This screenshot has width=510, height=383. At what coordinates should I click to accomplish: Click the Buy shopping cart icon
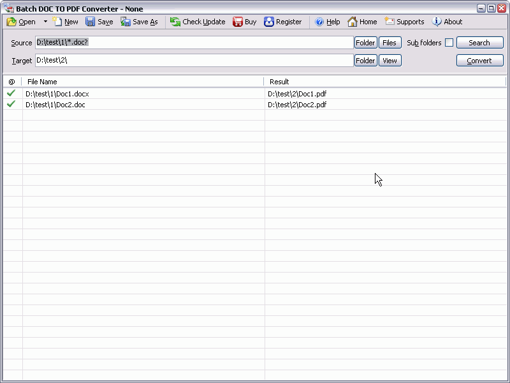pos(238,22)
